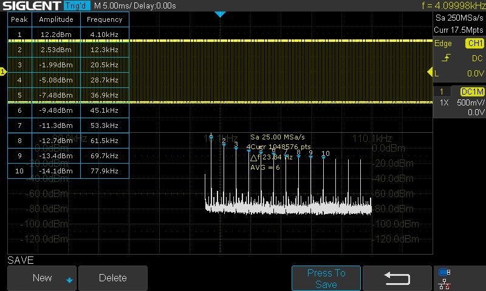Click FFT peak marker 2 on spectrum
Image resolution: width=486 pixels, height=291 pixels.
coord(224,142)
